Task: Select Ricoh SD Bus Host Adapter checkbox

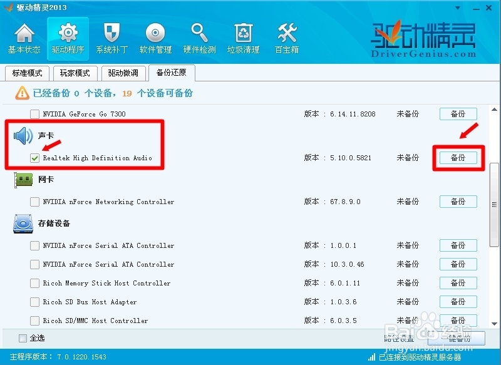Action: click(34, 302)
